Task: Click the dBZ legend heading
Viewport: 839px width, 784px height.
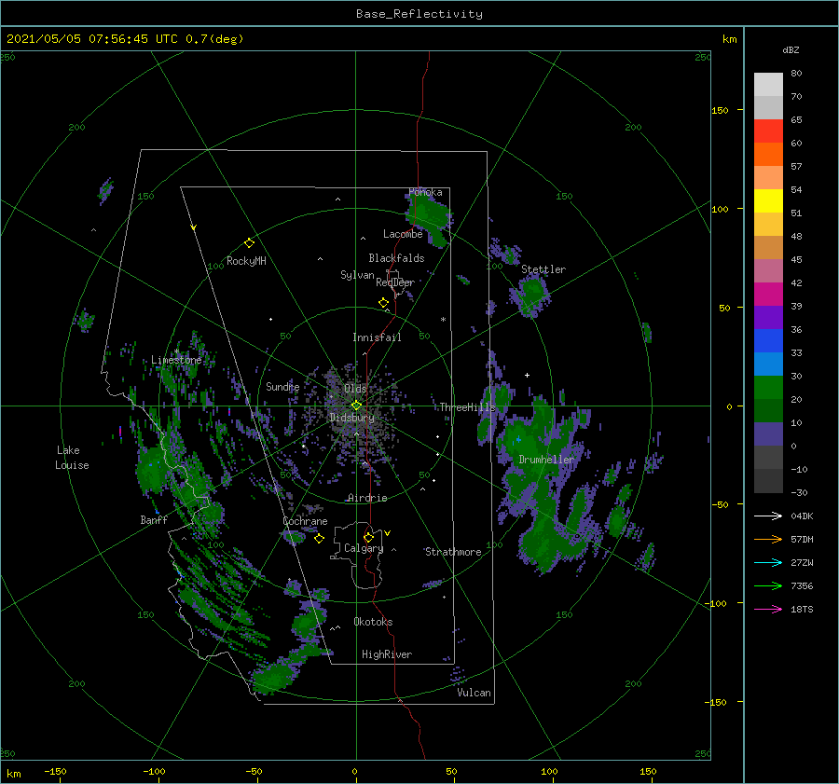Action: coord(791,49)
